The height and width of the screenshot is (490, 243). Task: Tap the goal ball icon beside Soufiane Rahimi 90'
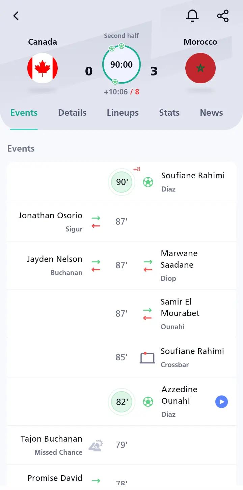click(x=148, y=182)
